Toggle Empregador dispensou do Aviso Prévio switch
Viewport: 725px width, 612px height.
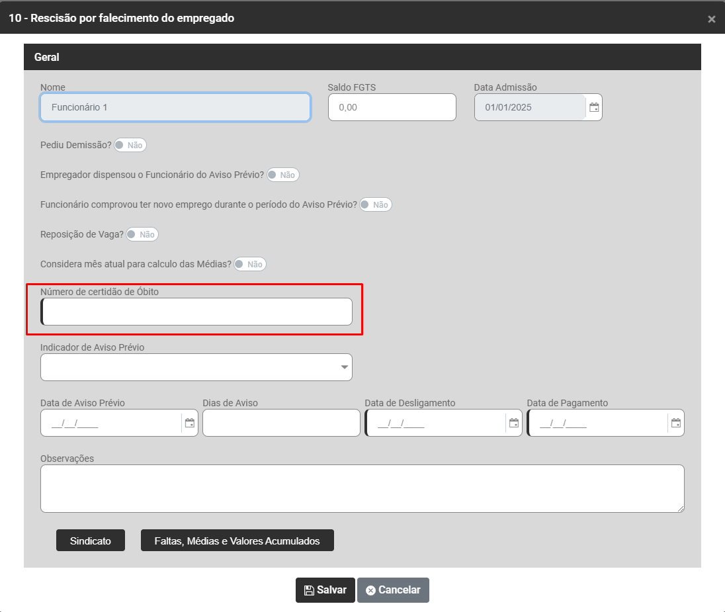click(x=282, y=175)
